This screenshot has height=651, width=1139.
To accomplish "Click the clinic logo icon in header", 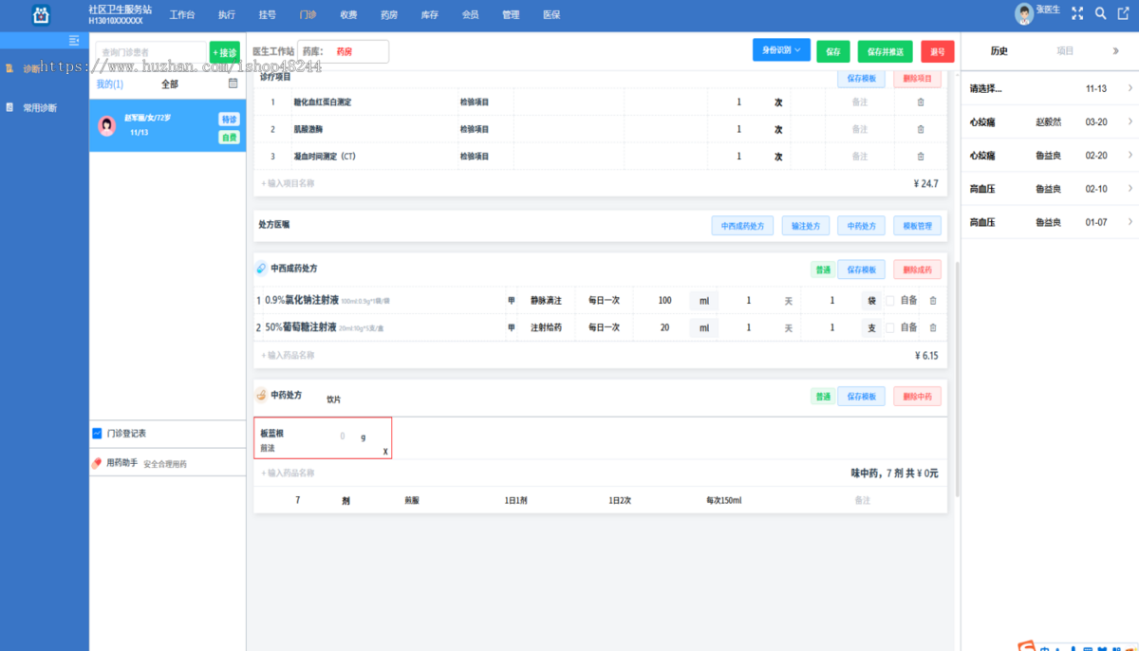I will pyautogui.click(x=40, y=14).
